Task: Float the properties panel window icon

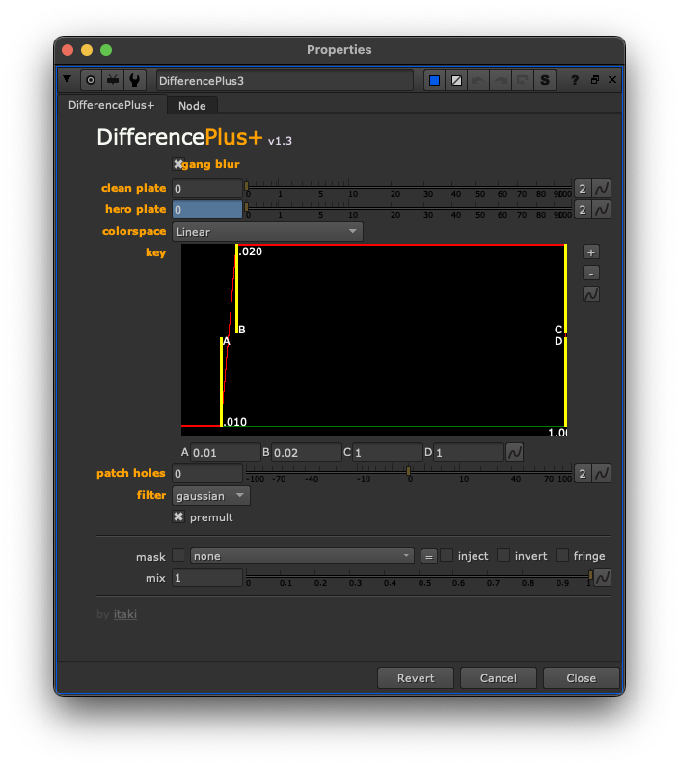Action: 594,80
